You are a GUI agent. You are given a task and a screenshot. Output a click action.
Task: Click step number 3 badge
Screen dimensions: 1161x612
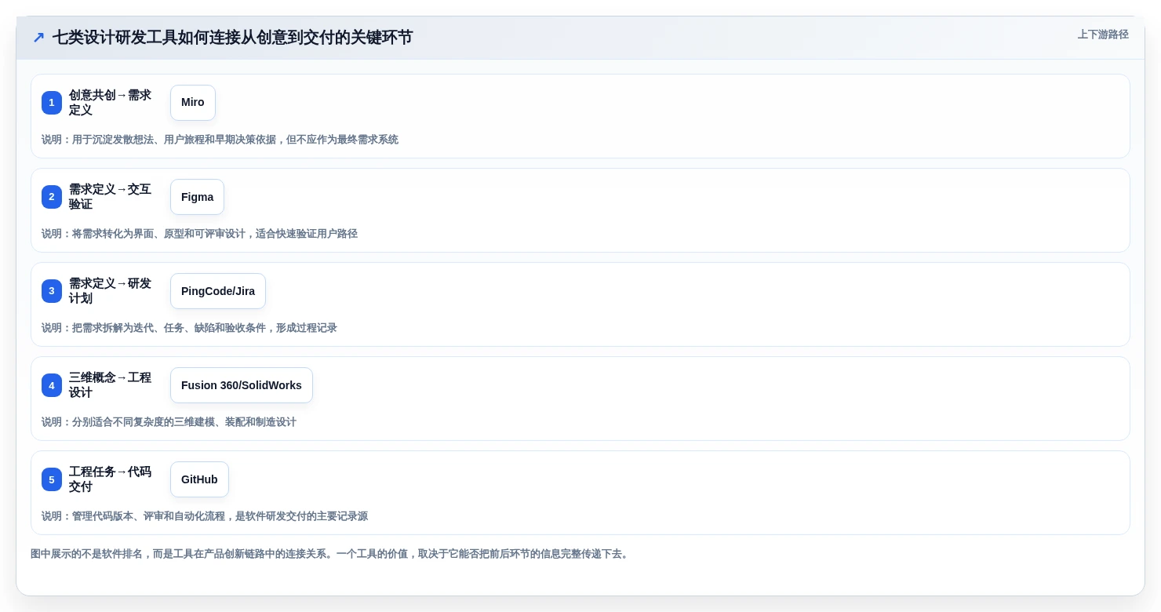[52, 291]
